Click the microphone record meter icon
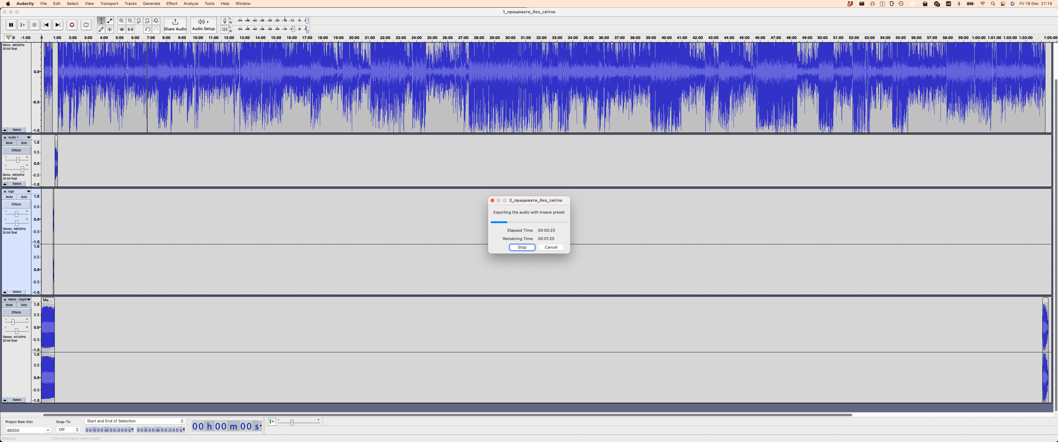Image resolution: width=1058 pixels, height=442 pixels. pyautogui.click(x=224, y=21)
